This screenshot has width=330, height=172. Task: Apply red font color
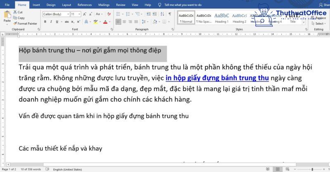105,22
